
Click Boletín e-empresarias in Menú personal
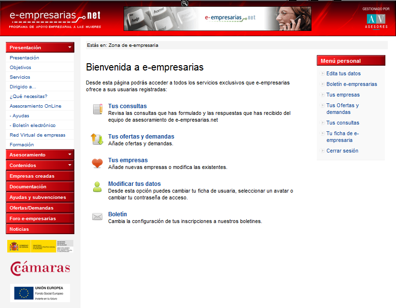click(352, 84)
